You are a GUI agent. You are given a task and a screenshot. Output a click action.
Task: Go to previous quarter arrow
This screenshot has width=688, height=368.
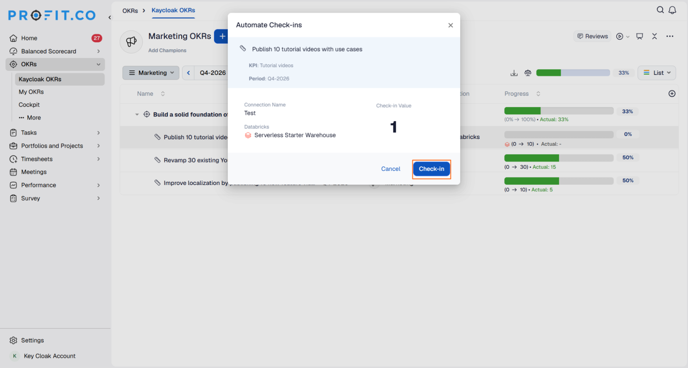coord(188,73)
